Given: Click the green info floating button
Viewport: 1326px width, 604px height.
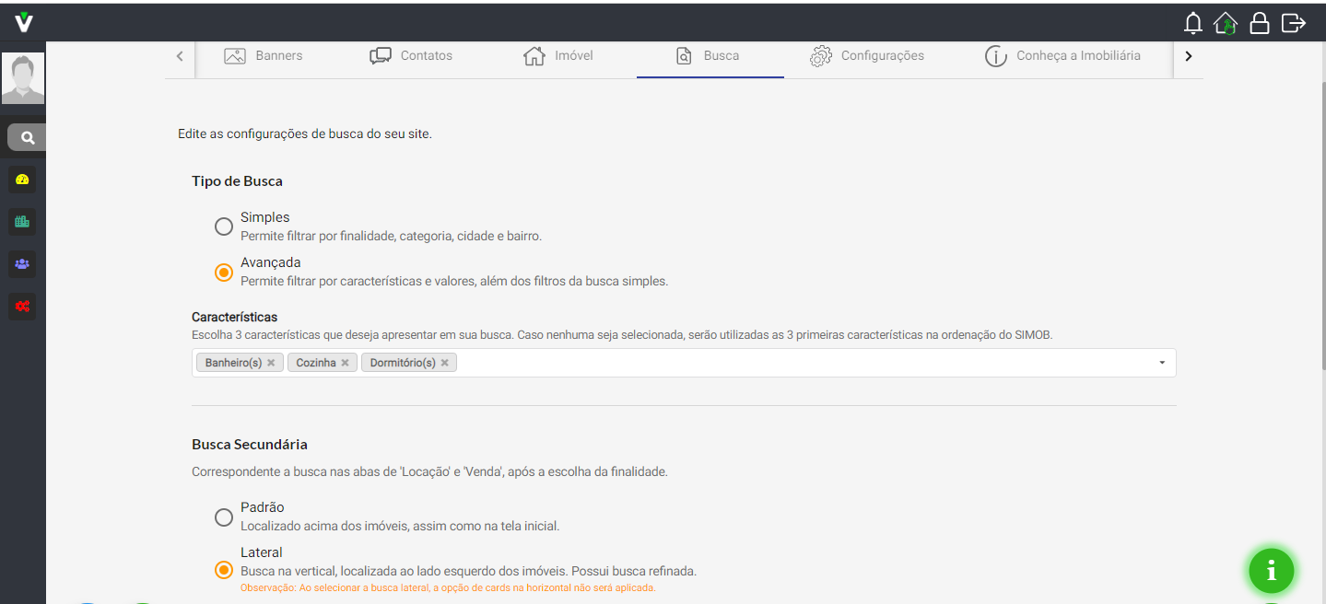Looking at the screenshot, I should coord(1272,571).
